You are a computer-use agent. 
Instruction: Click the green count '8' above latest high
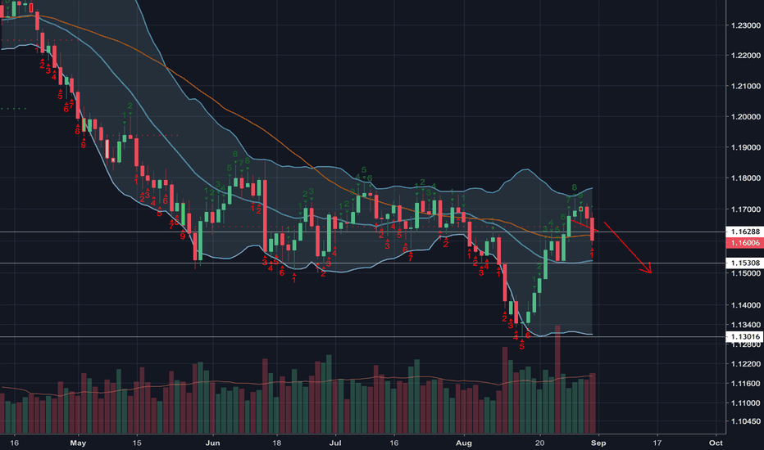575,187
